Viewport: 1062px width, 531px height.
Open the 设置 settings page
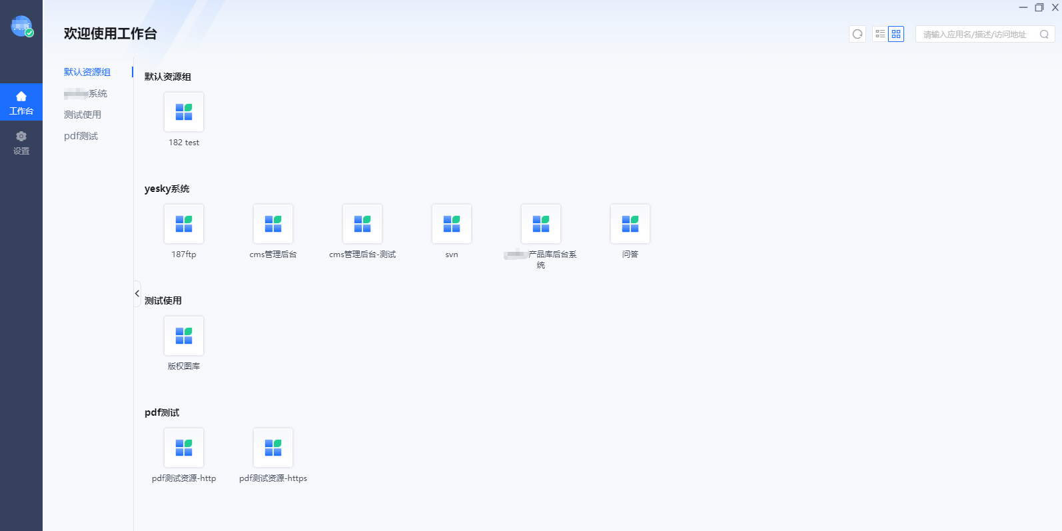click(x=21, y=143)
